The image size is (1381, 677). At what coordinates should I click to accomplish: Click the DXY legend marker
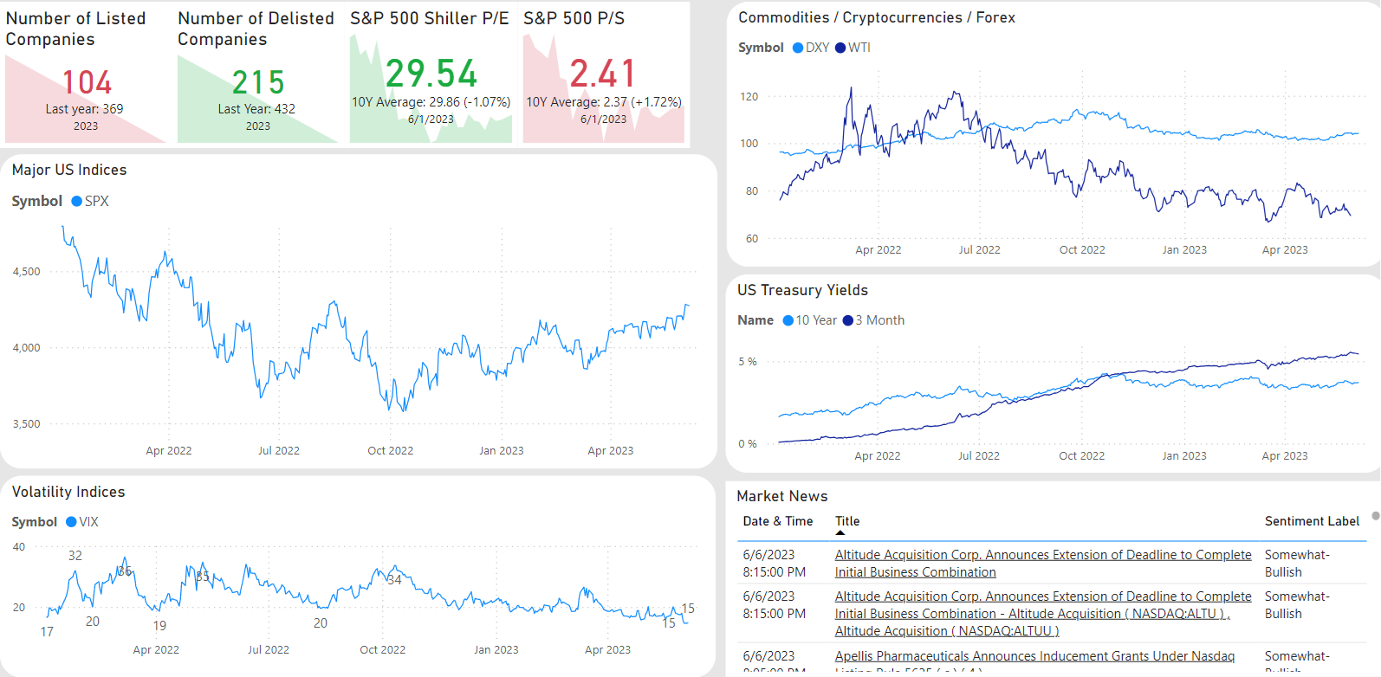click(798, 48)
